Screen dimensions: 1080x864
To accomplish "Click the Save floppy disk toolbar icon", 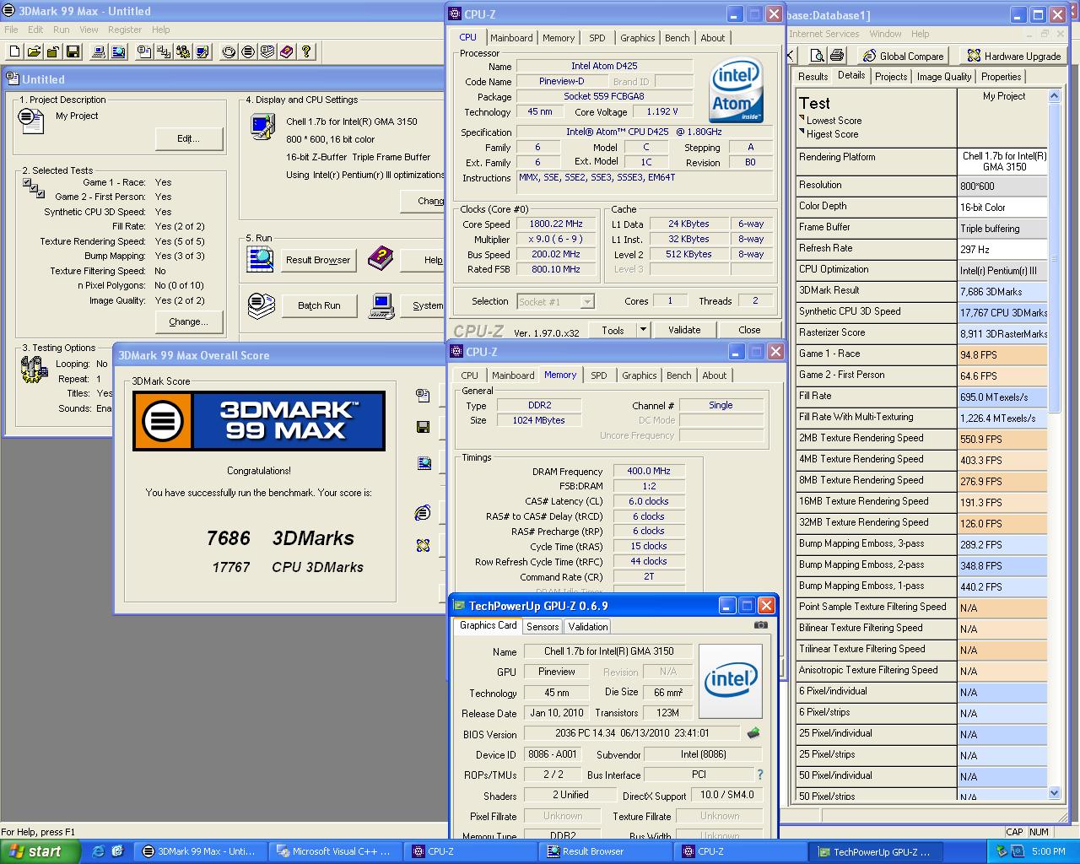I will (x=73, y=52).
